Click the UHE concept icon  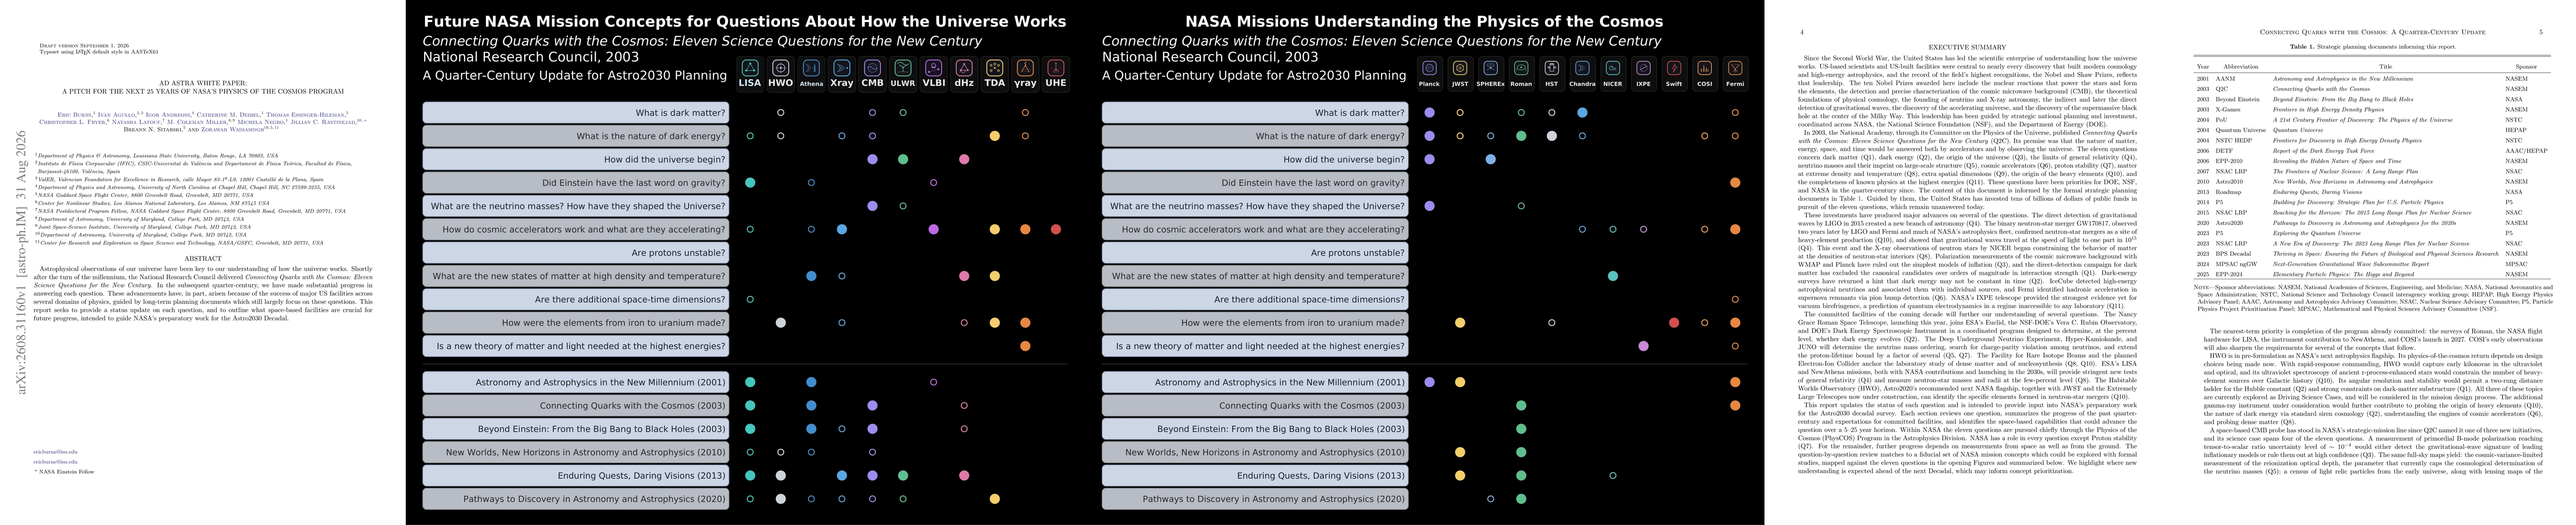click(1056, 68)
